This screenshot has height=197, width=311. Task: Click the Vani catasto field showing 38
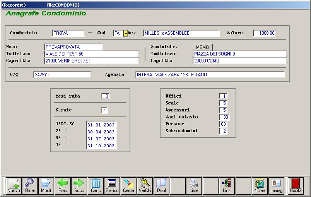224,117
